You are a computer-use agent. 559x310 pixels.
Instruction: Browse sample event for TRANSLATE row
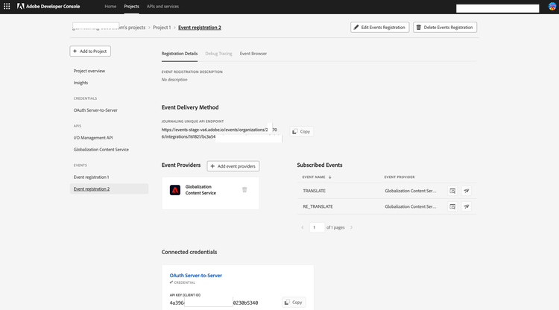click(452, 191)
